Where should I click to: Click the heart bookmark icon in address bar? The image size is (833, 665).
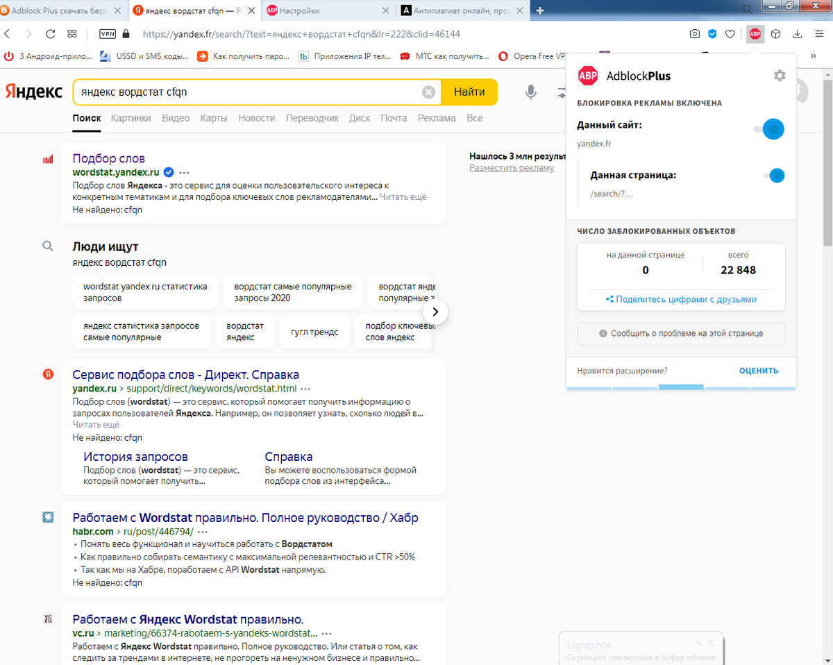coord(730,34)
